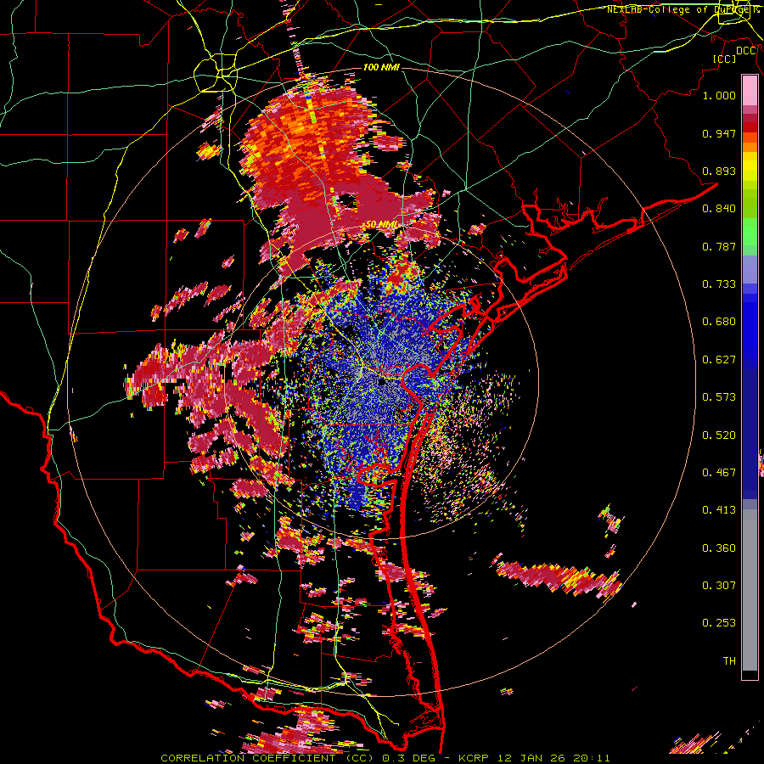Click the 0.733 legend value
The image size is (764, 764).
click(719, 284)
